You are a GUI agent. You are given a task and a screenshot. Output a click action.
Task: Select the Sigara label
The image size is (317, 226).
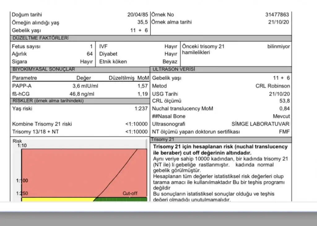click(20, 61)
